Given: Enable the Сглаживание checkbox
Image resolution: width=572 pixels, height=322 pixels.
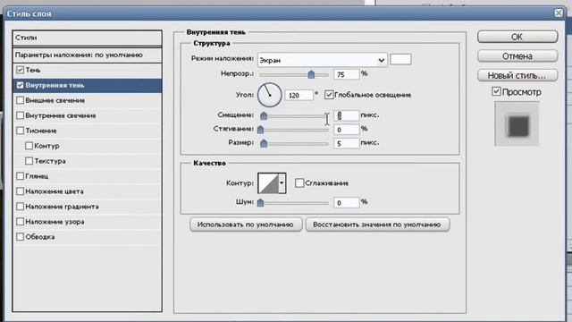Looking at the screenshot, I should (x=299, y=182).
